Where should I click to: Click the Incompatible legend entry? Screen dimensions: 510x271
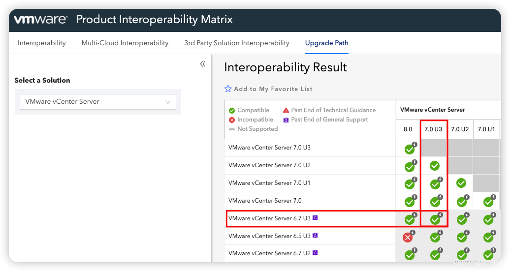click(251, 120)
